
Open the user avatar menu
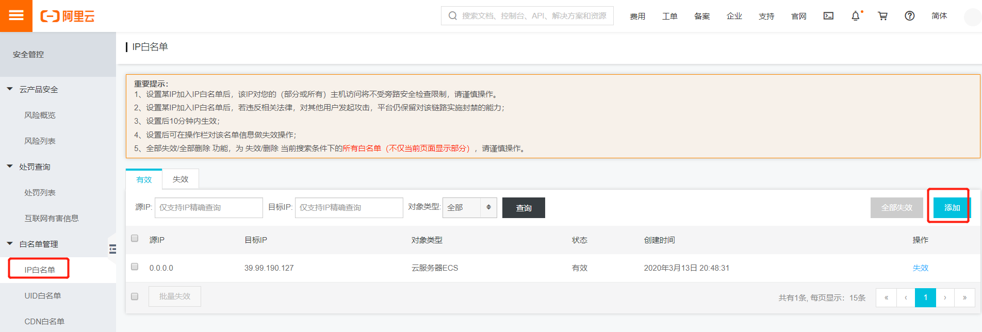(973, 17)
